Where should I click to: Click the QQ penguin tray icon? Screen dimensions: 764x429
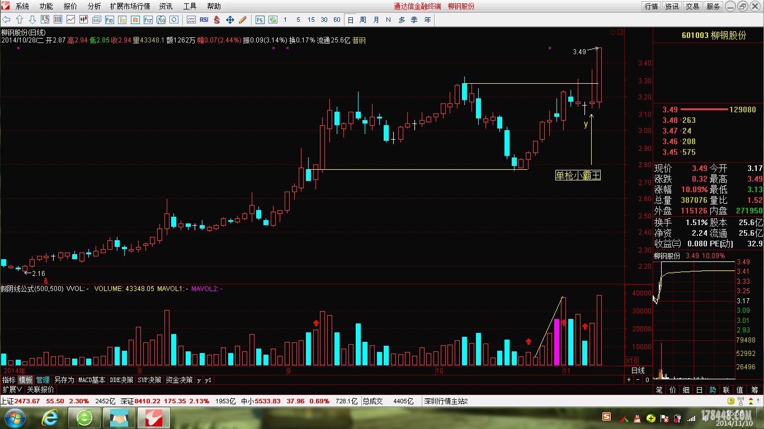637,418
